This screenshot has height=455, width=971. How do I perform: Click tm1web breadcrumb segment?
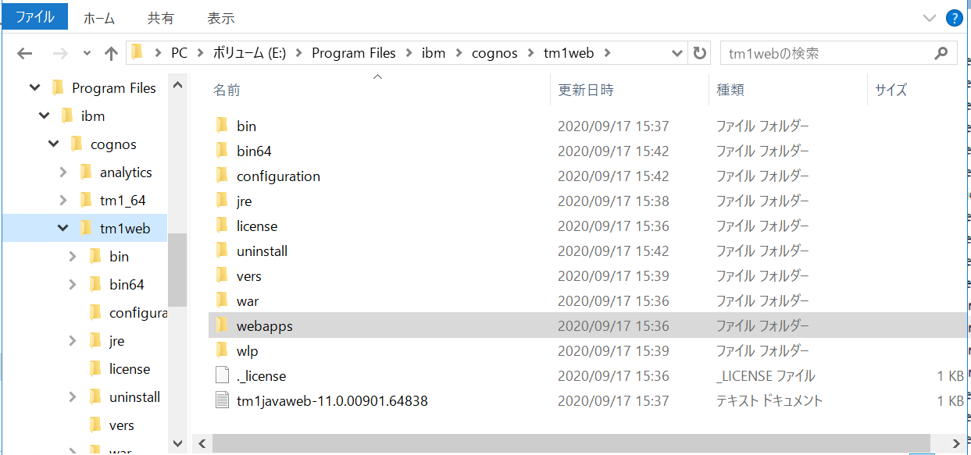pyautogui.click(x=569, y=53)
